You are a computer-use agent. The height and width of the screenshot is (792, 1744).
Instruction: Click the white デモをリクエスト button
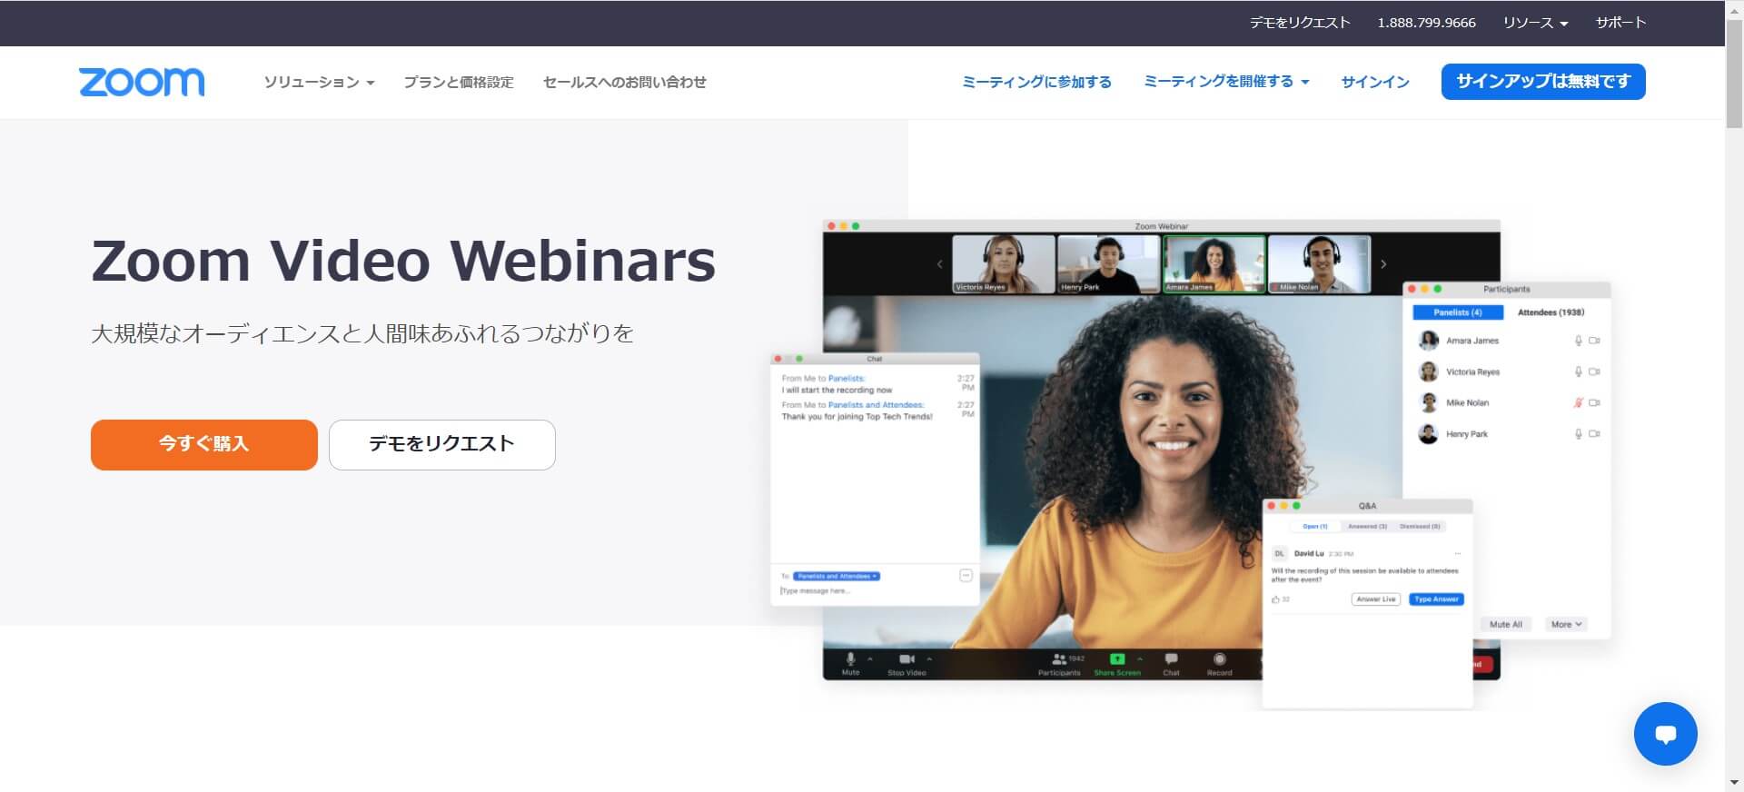[442, 445]
